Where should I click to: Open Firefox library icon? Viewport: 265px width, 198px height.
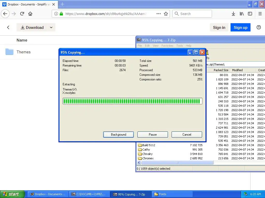242,14
